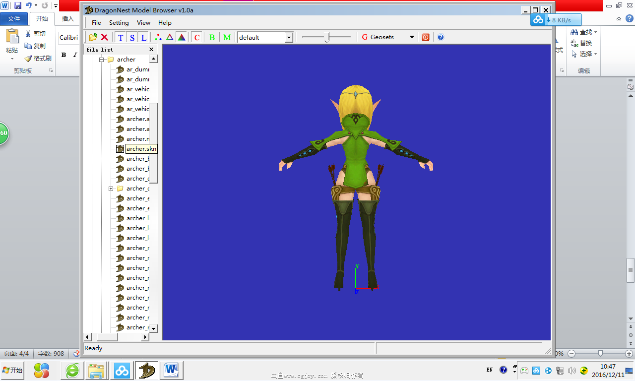Click the colorful four-leaf taskbar icon
This screenshot has height=381, width=635.
click(x=42, y=370)
